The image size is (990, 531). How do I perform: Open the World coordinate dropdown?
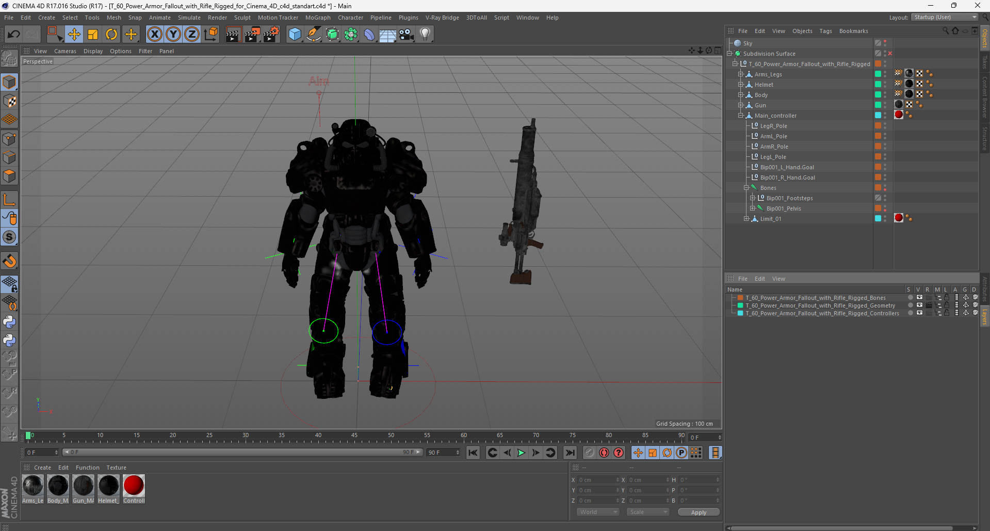click(598, 512)
